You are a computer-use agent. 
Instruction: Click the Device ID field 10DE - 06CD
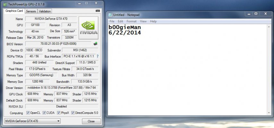pyautogui.click(x=34, y=50)
